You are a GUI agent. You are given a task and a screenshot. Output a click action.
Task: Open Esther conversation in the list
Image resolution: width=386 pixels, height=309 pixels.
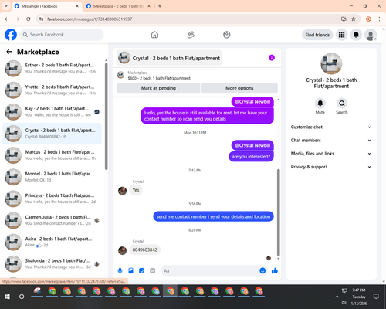coord(52,68)
